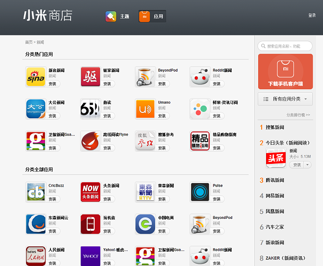Viewport: 323px width, 266px height.
Task: Click the 小米商店 logo
Action: coord(48,15)
